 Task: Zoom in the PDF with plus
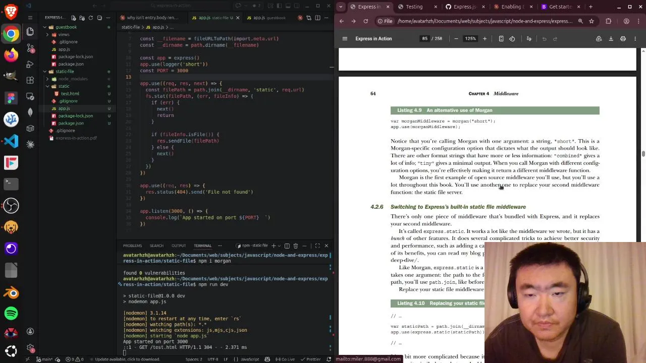(484, 39)
